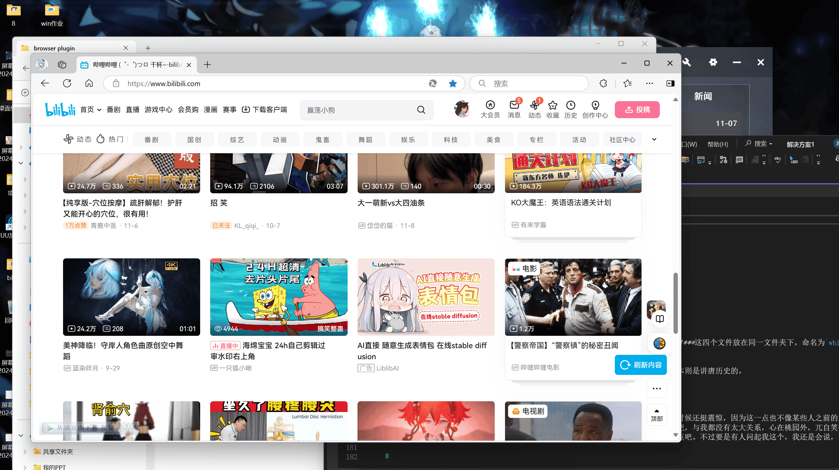Open the SpongeBob 24h livestream thumbnail
839x470 pixels.
[279, 297]
